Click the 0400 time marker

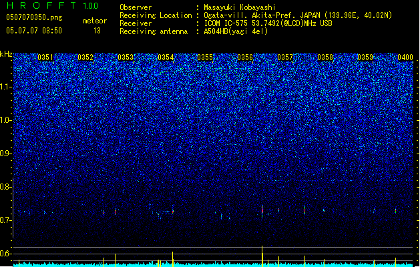tap(405, 57)
